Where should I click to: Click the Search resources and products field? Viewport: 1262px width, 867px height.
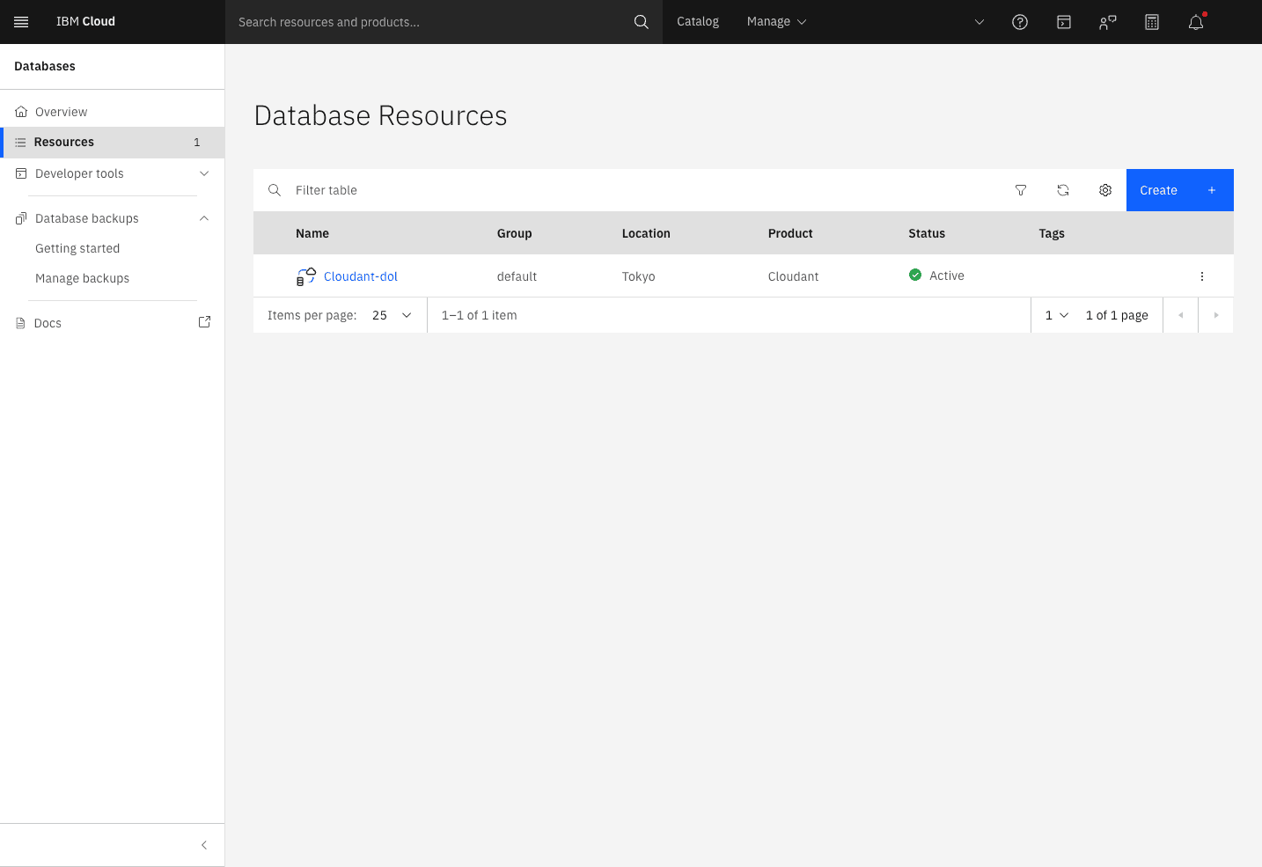[x=444, y=22]
